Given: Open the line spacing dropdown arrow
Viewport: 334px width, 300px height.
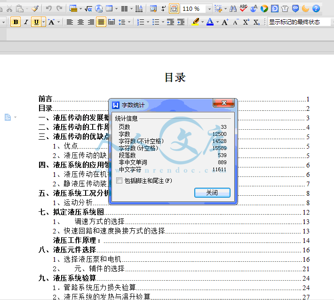Looking at the screenshot, I should 129,22.
